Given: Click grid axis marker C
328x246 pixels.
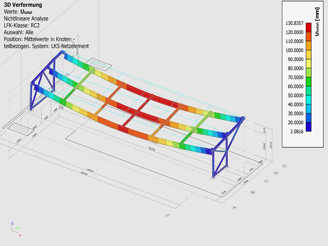Looking at the screenshot, I should click(x=265, y=181).
